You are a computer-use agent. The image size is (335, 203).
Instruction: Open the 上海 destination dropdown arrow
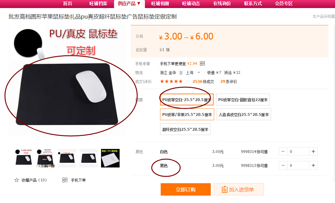[199, 72]
